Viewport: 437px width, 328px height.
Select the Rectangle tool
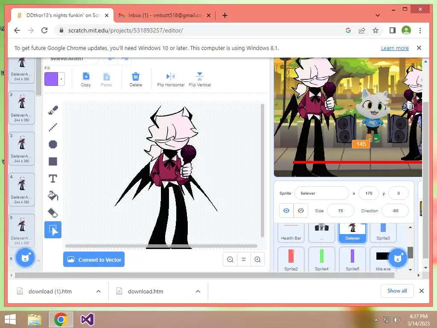coord(52,161)
